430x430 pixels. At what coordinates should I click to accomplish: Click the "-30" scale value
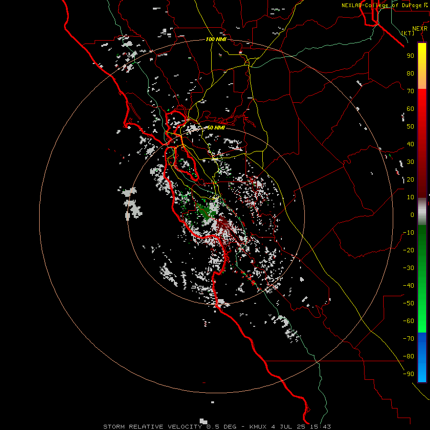408,268
